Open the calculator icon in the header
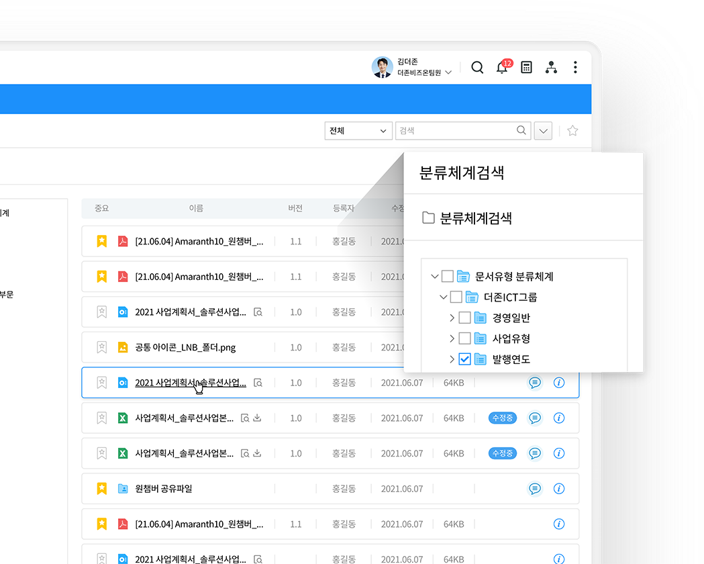Screen dimensions: 704x564 click(x=526, y=67)
